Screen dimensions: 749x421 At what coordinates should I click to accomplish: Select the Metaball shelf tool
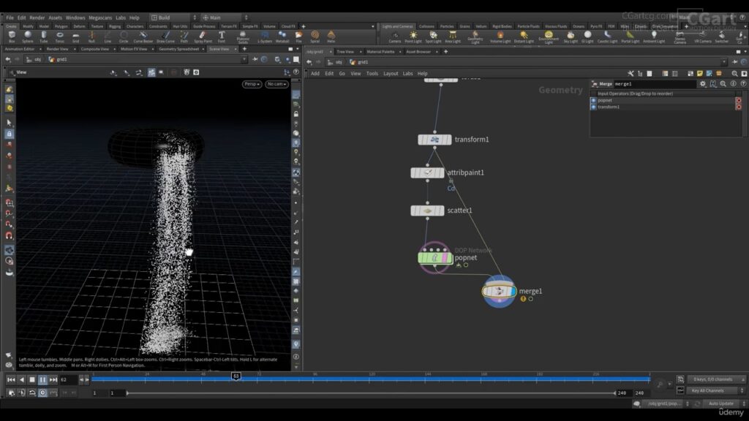pos(282,37)
